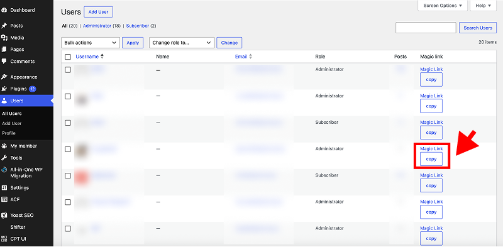Open Shifter menu item

pos(18,227)
